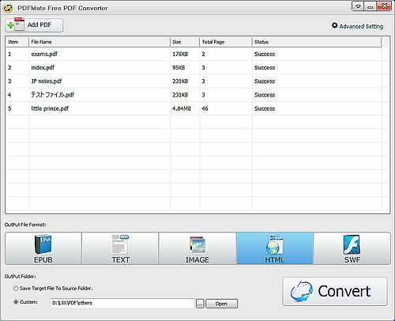Click the PDFMate app logo icon
The width and height of the screenshot is (395, 321).
click(8, 9)
